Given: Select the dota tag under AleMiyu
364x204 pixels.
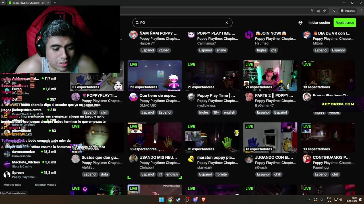Looking at the screenshot, I should pos(104,174).
